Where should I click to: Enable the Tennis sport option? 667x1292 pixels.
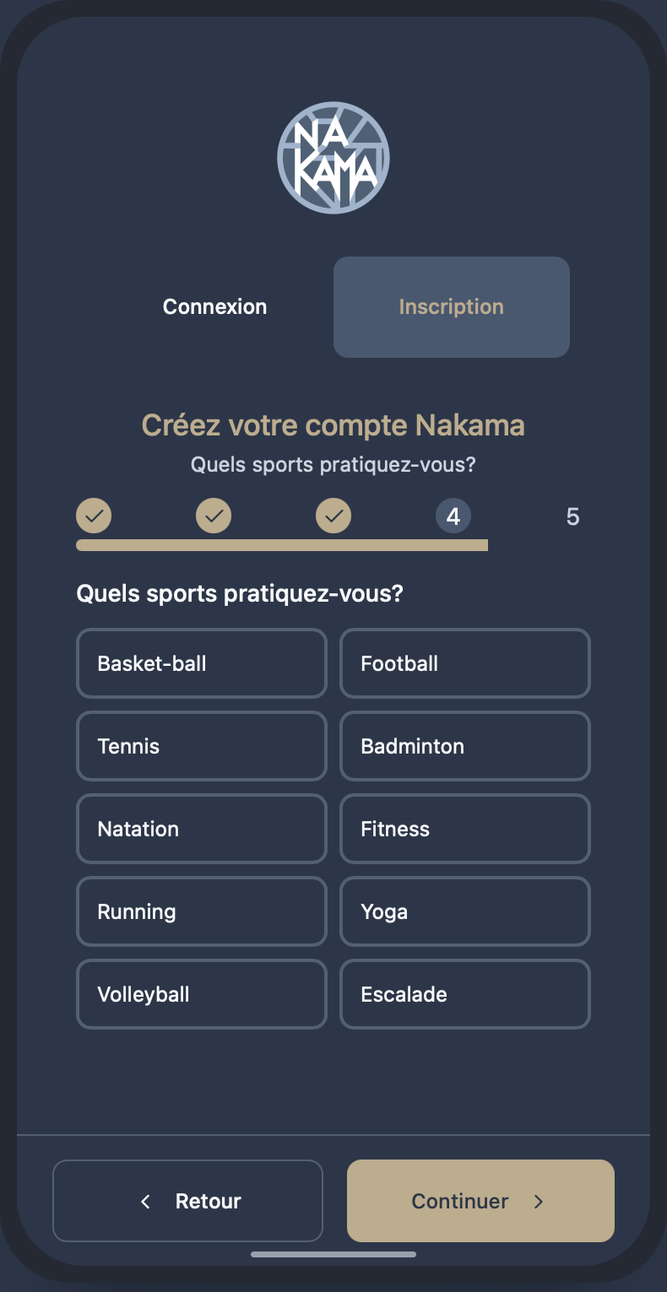coord(201,746)
